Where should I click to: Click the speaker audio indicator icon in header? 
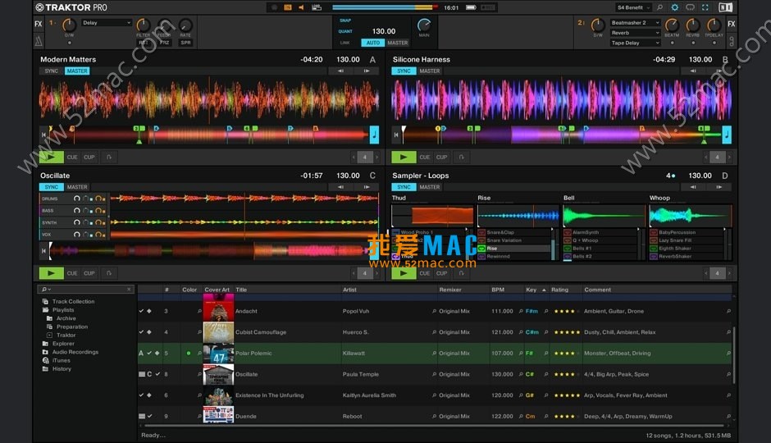[301, 7]
